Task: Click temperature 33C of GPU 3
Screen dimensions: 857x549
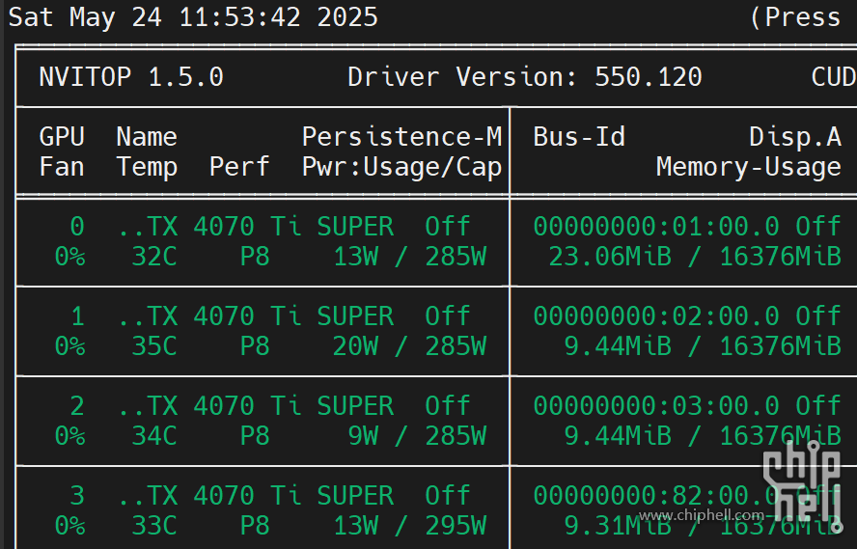Action: (154, 526)
